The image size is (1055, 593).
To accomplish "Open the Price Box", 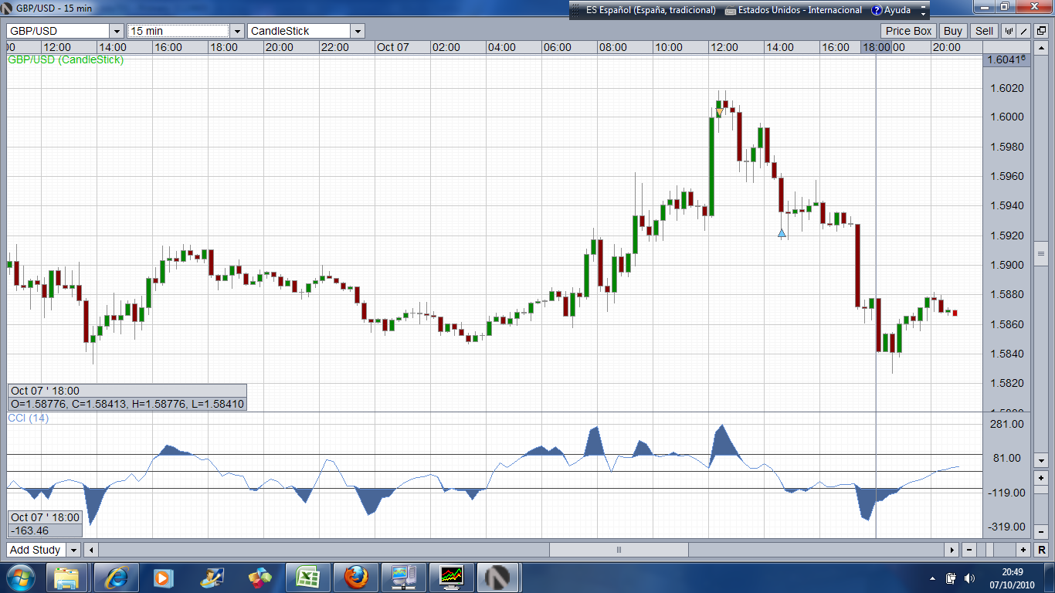I will [x=909, y=31].
